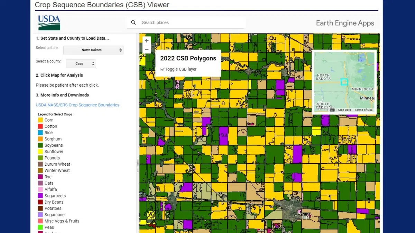
Task: Click the Soybeans legend color swatch
Action: pos(40,145)
